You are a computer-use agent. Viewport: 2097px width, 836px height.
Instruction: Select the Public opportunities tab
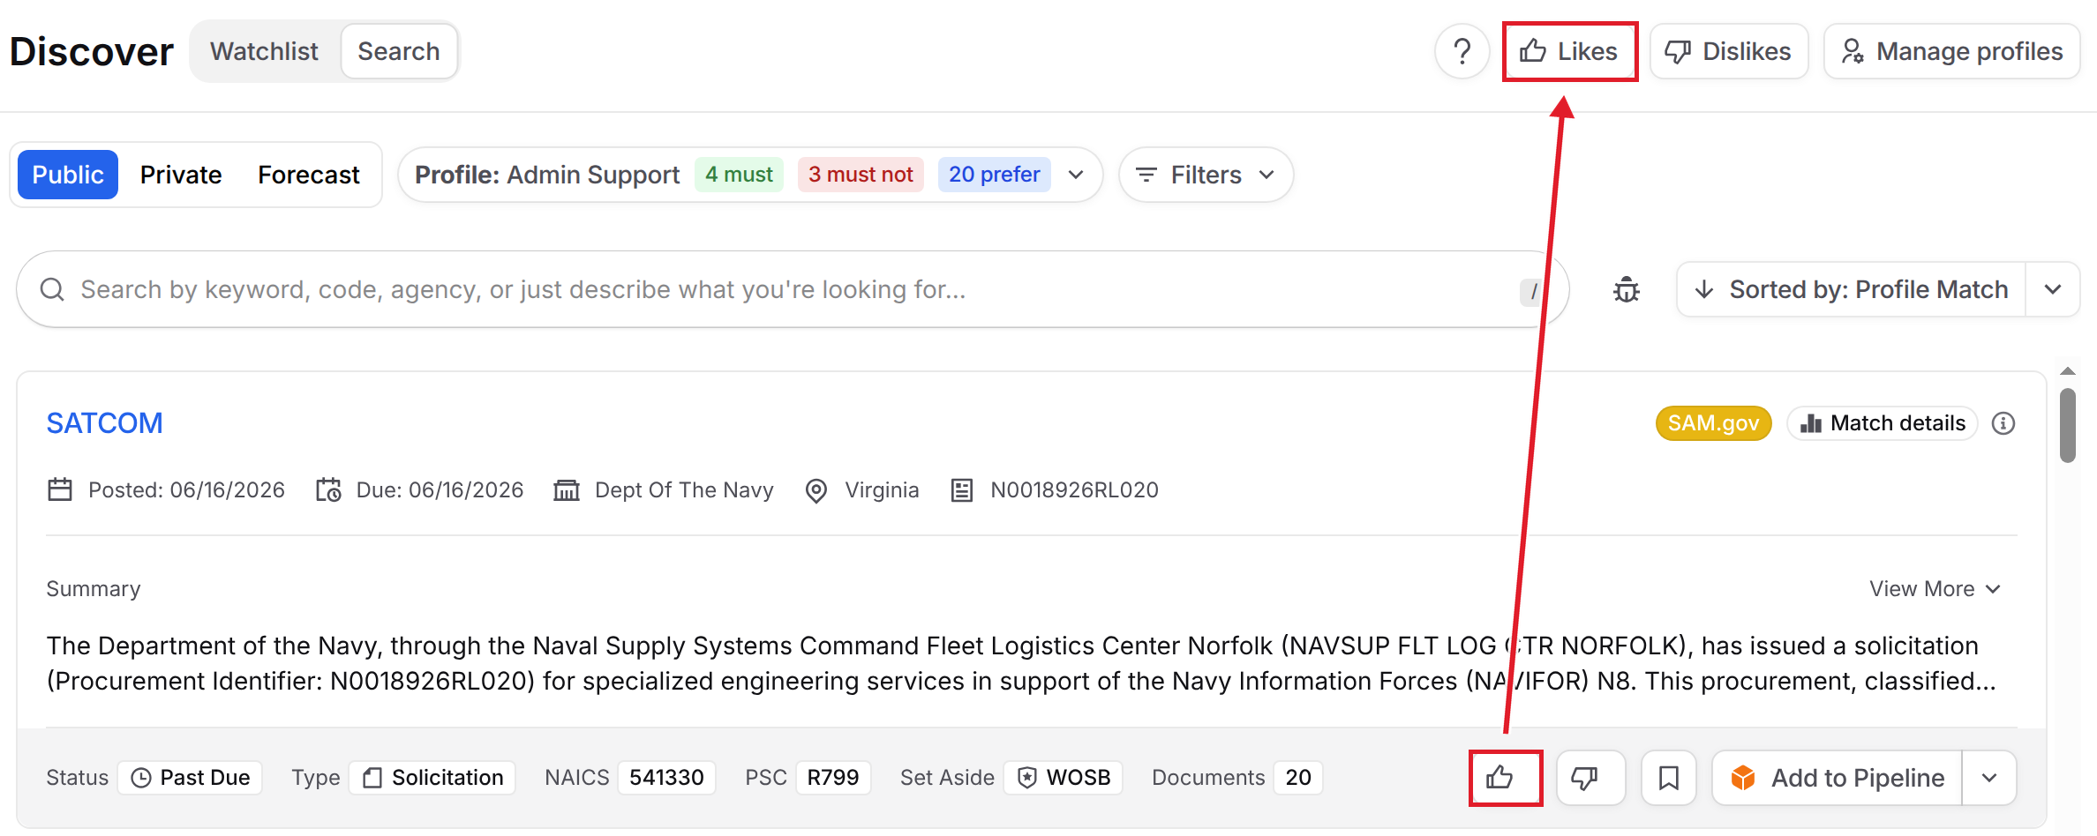pyautogui.click(x=68, y=175)
